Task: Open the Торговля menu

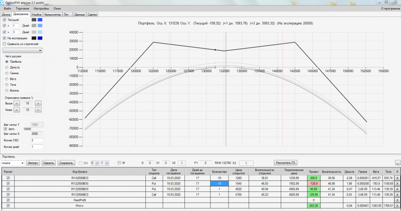Action: 22,9
